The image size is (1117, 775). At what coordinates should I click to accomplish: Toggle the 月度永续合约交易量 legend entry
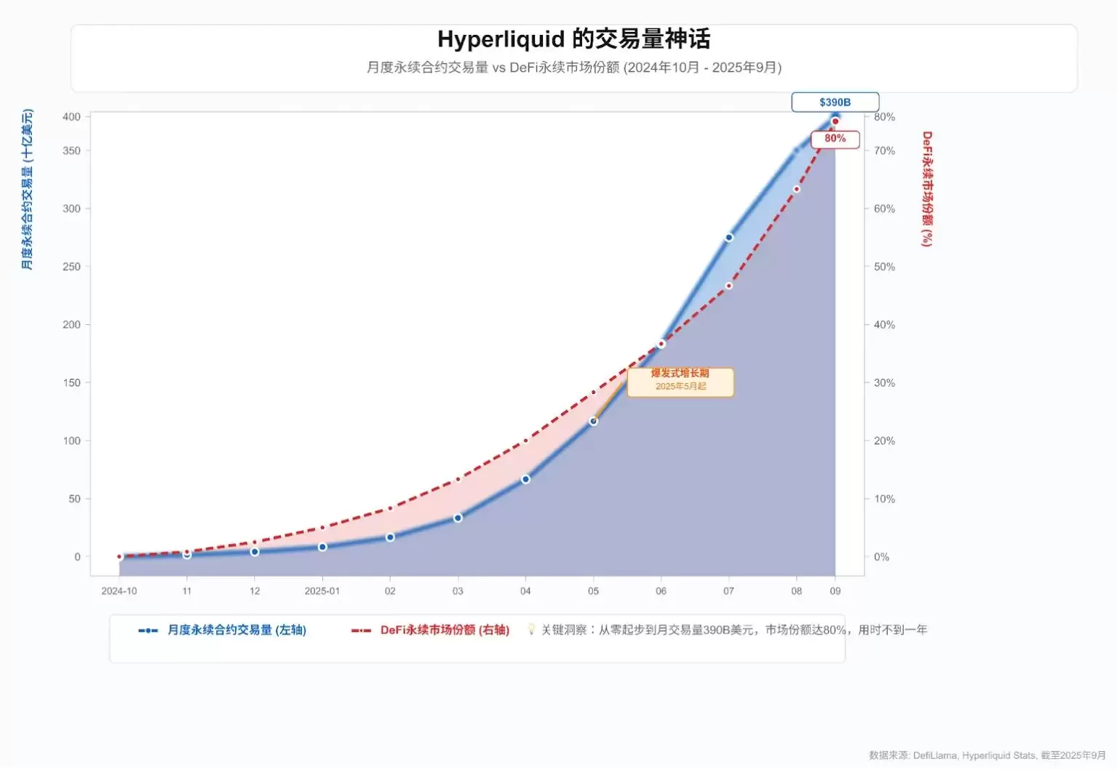tap(236, 630)
